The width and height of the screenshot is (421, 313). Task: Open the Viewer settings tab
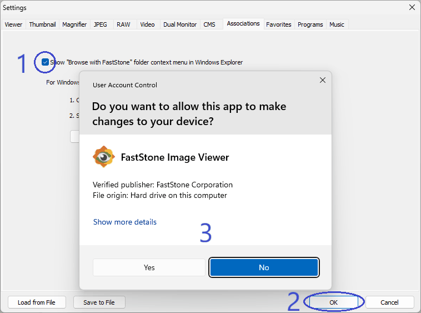click(x=13, y=24)
